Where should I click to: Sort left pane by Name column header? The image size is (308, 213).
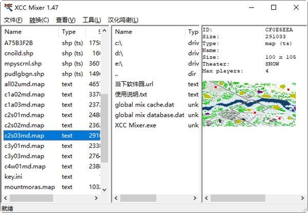click(x=31, y=32)
